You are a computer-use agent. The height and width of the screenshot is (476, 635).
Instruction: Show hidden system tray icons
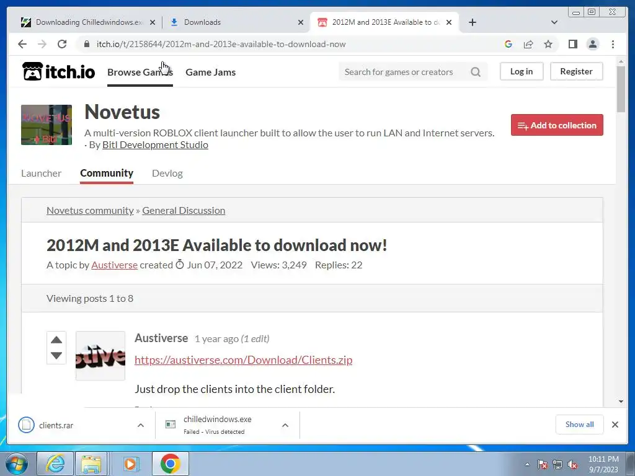(x=527, y=464)
